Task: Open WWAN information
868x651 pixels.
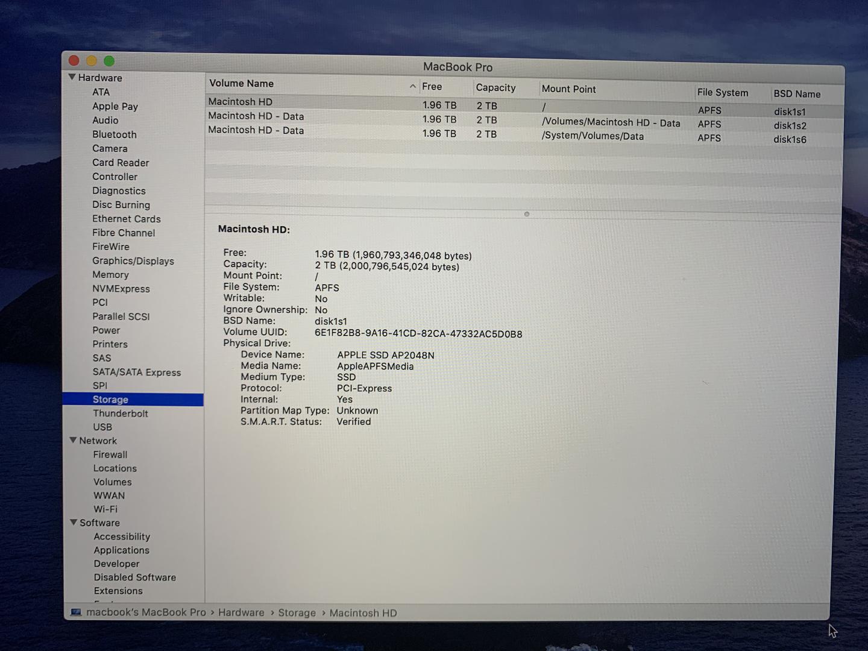Action: (x=109, y=495)
